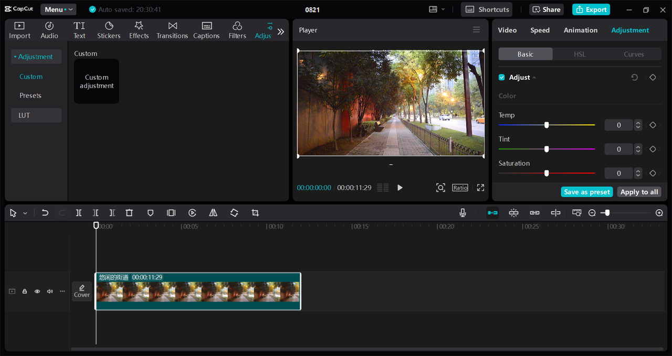
Task: Toggle auto snapping in timeline
Action: click(x=513, y=213)
